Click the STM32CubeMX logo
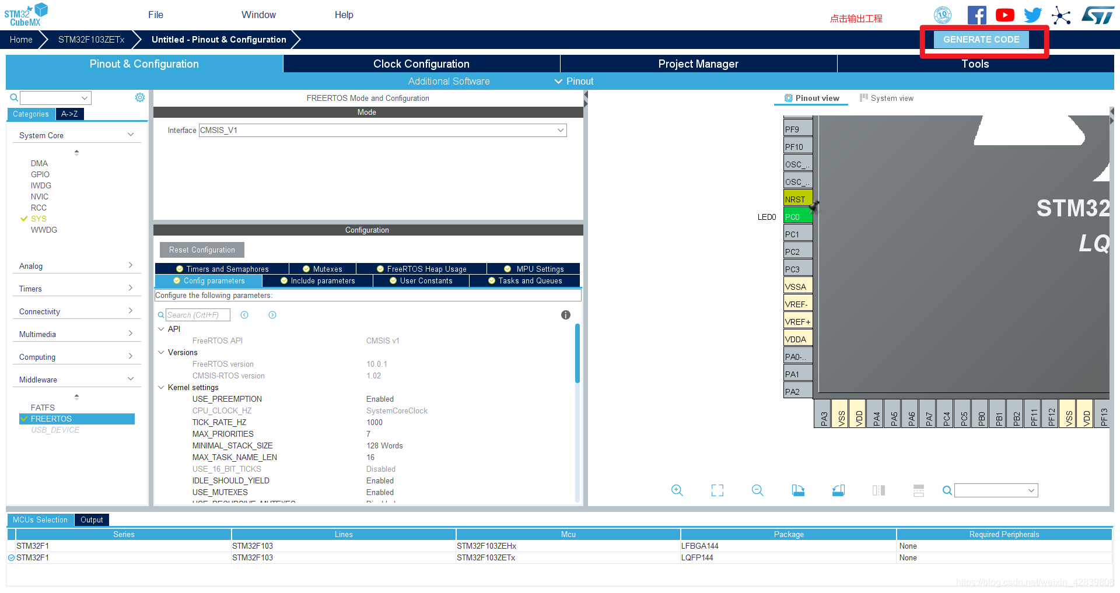 pos(26,15)
